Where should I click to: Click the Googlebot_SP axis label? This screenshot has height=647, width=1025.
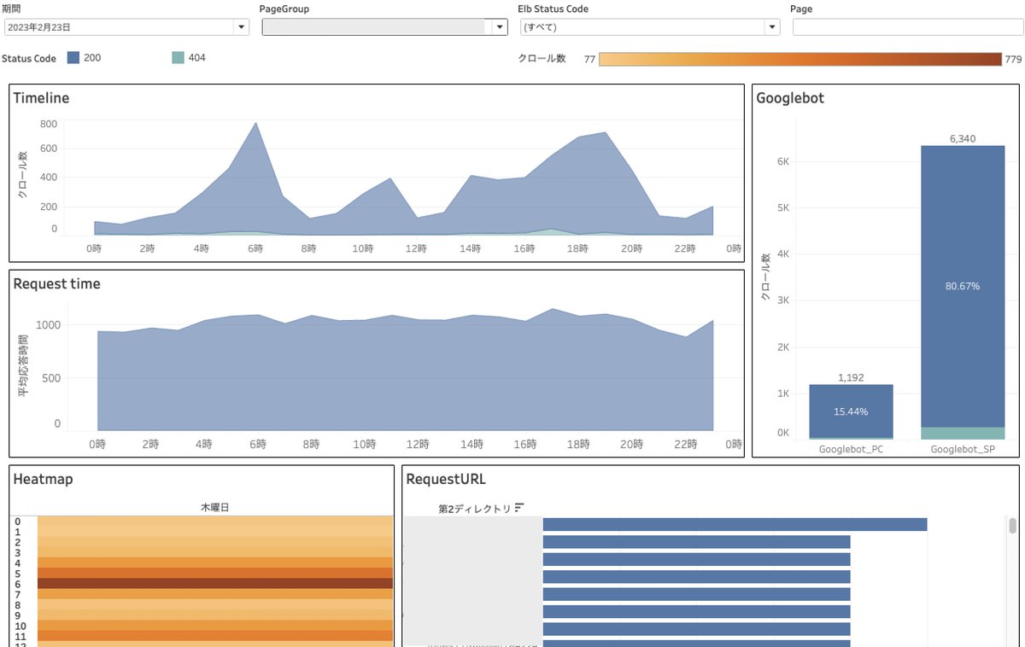pos(963,449)
